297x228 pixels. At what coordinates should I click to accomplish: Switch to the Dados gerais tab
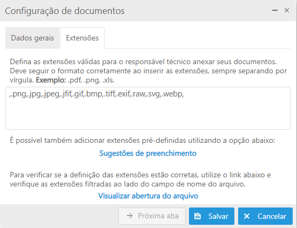[x=32, y=38]
